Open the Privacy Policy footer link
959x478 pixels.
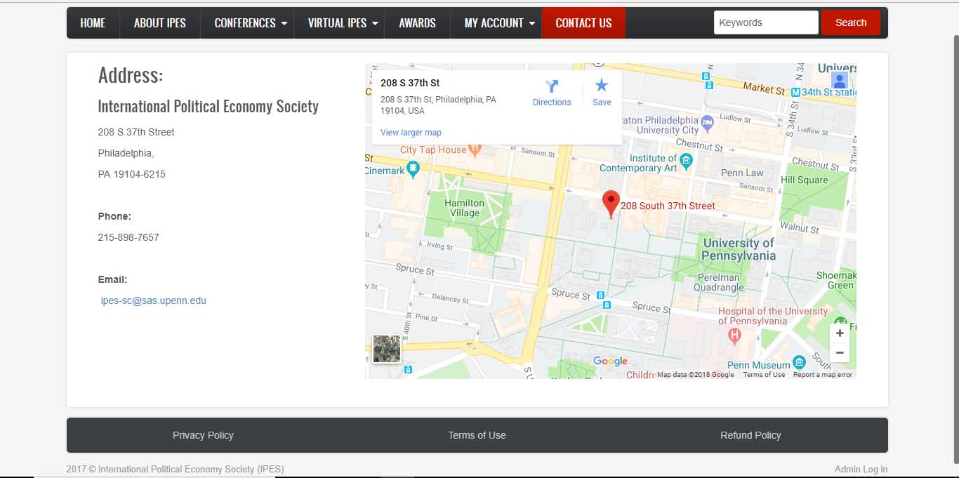click(203, 435)
